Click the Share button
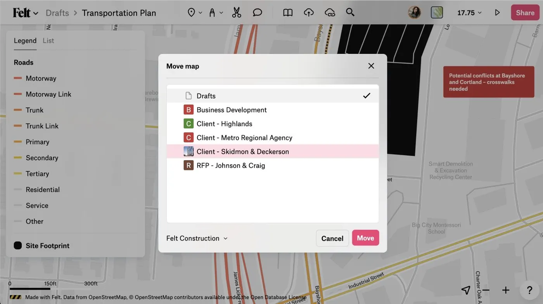Image resolution: width=543 pixels, height=304 pixels. (x=525, y=13)
